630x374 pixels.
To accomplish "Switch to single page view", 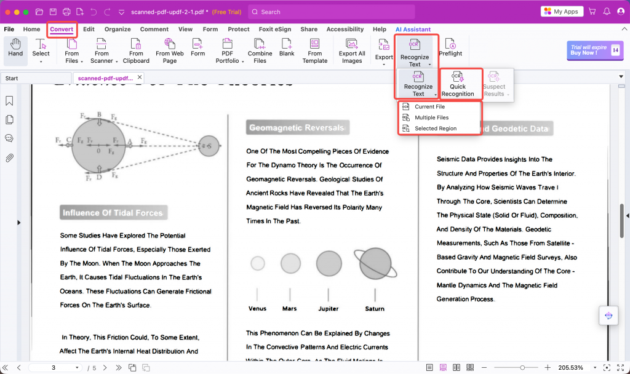I will tap(429, 368).
